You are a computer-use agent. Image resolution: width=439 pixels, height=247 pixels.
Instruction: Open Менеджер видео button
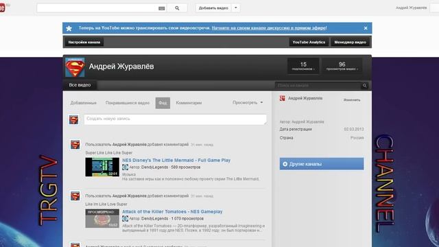tap(351, 43)
